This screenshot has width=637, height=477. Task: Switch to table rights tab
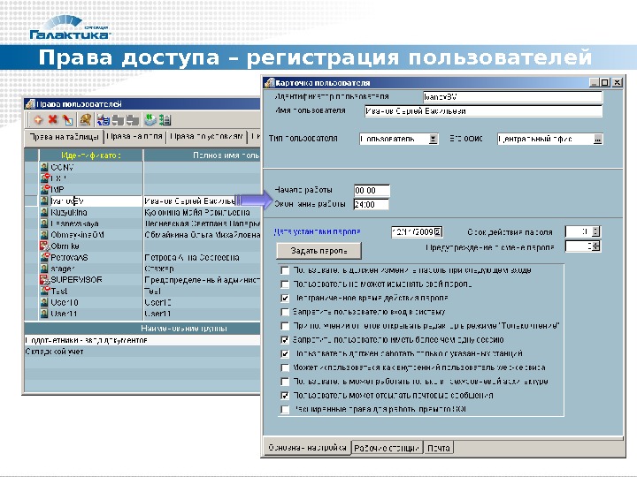[x=65, y=137]
